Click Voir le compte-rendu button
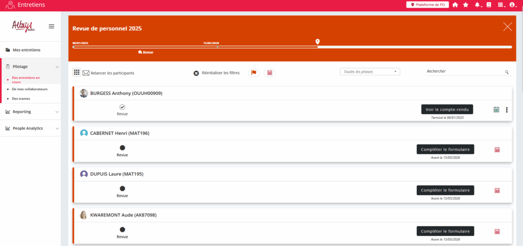This screenshot has width=523, height=246. (447, 109)
